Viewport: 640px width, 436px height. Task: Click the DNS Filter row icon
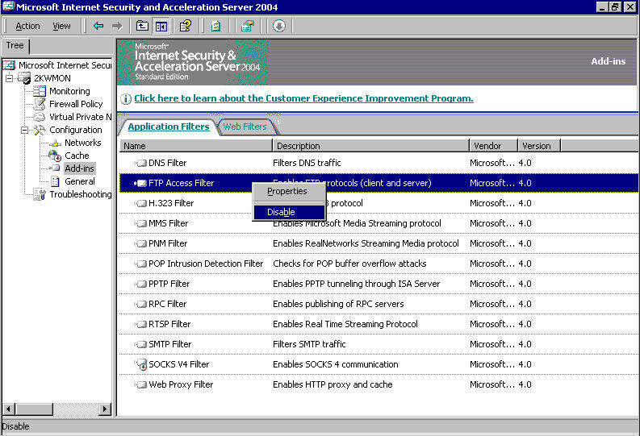140,163
